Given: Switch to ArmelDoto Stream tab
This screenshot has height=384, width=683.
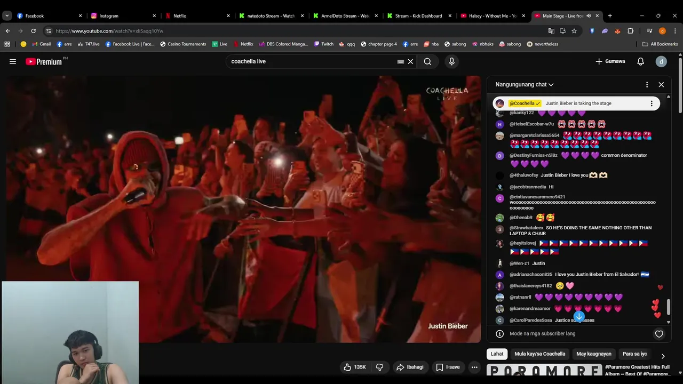Looking at the screenshot, I should pyautogui.click(x=346, y=16).
